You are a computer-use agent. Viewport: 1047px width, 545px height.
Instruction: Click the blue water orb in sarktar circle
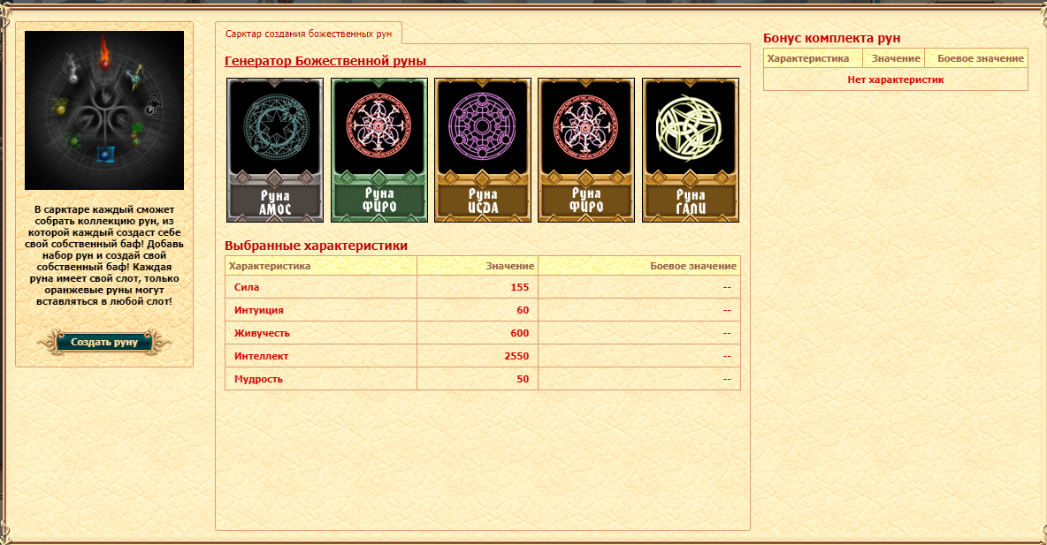(105, 155)
